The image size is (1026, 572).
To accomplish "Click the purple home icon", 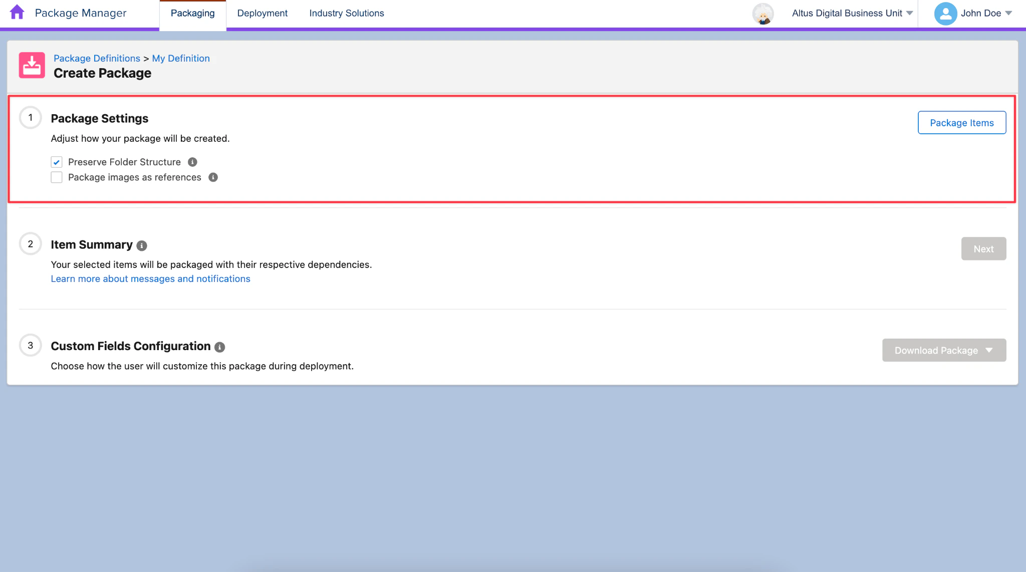I will pos(17,12).
